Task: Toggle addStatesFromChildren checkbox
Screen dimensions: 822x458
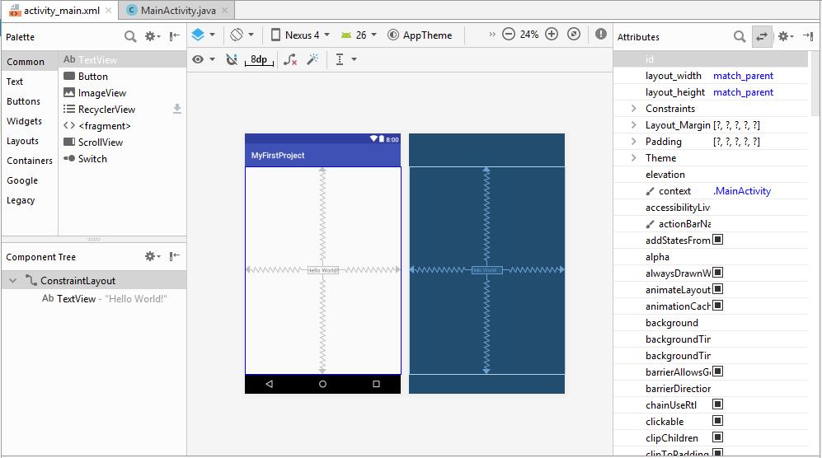Action: [717, 240]
